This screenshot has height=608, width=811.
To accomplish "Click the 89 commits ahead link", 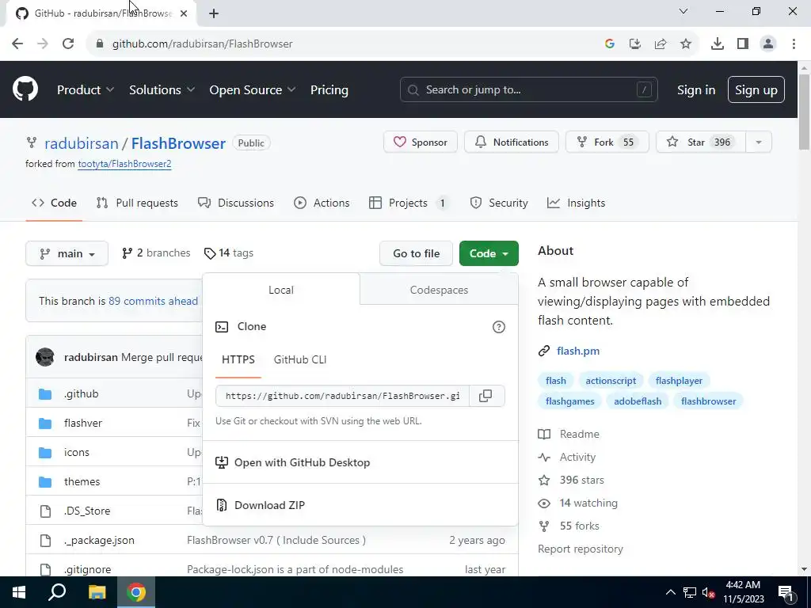I will 153,302.
